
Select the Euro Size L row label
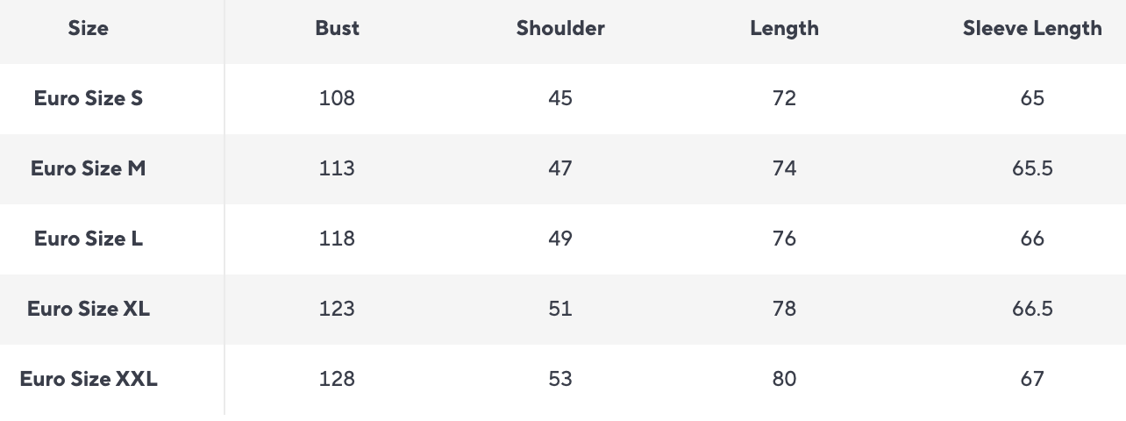[x=89, y=239]
